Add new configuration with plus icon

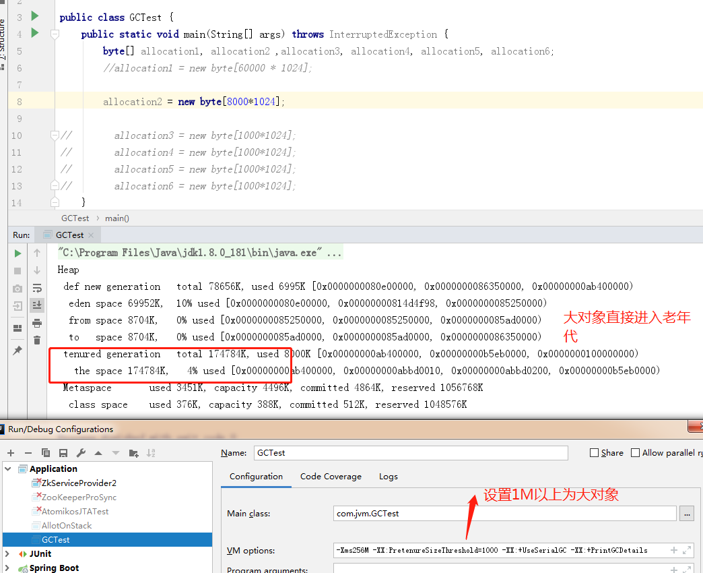click(11, 453)
